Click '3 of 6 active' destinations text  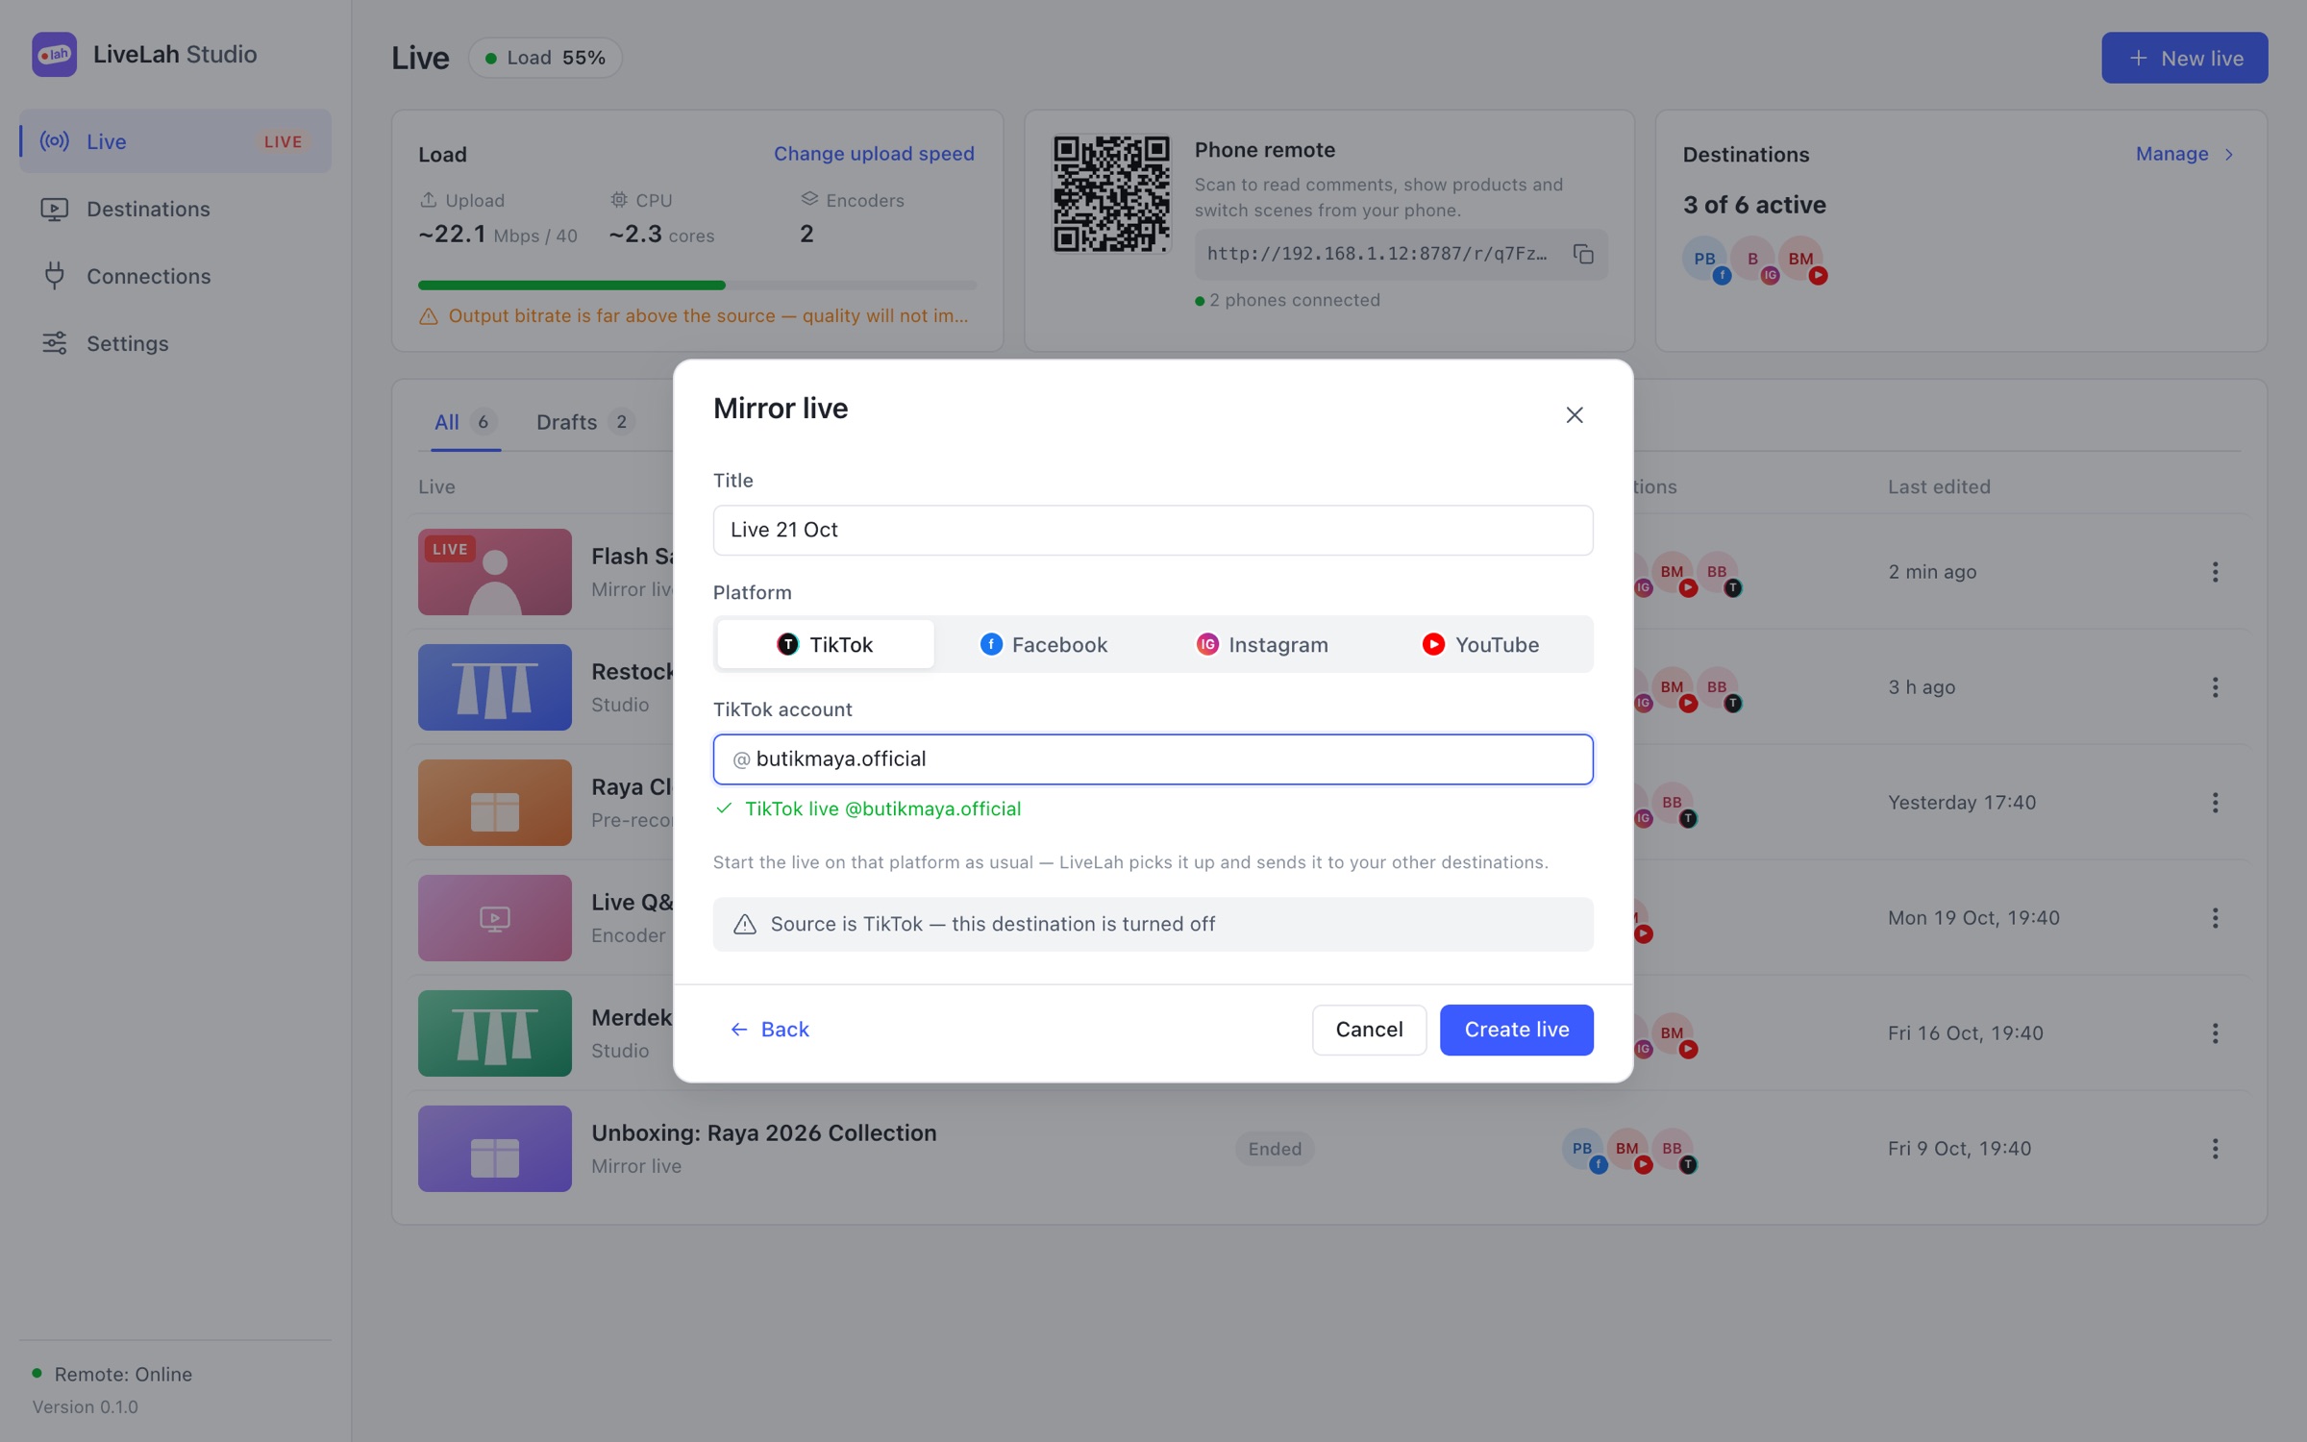[1754, 205]
